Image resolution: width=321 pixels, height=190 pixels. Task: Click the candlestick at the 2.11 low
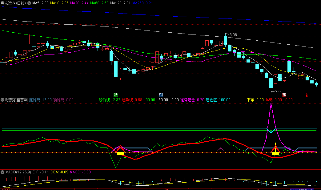[x=271, y=83]
